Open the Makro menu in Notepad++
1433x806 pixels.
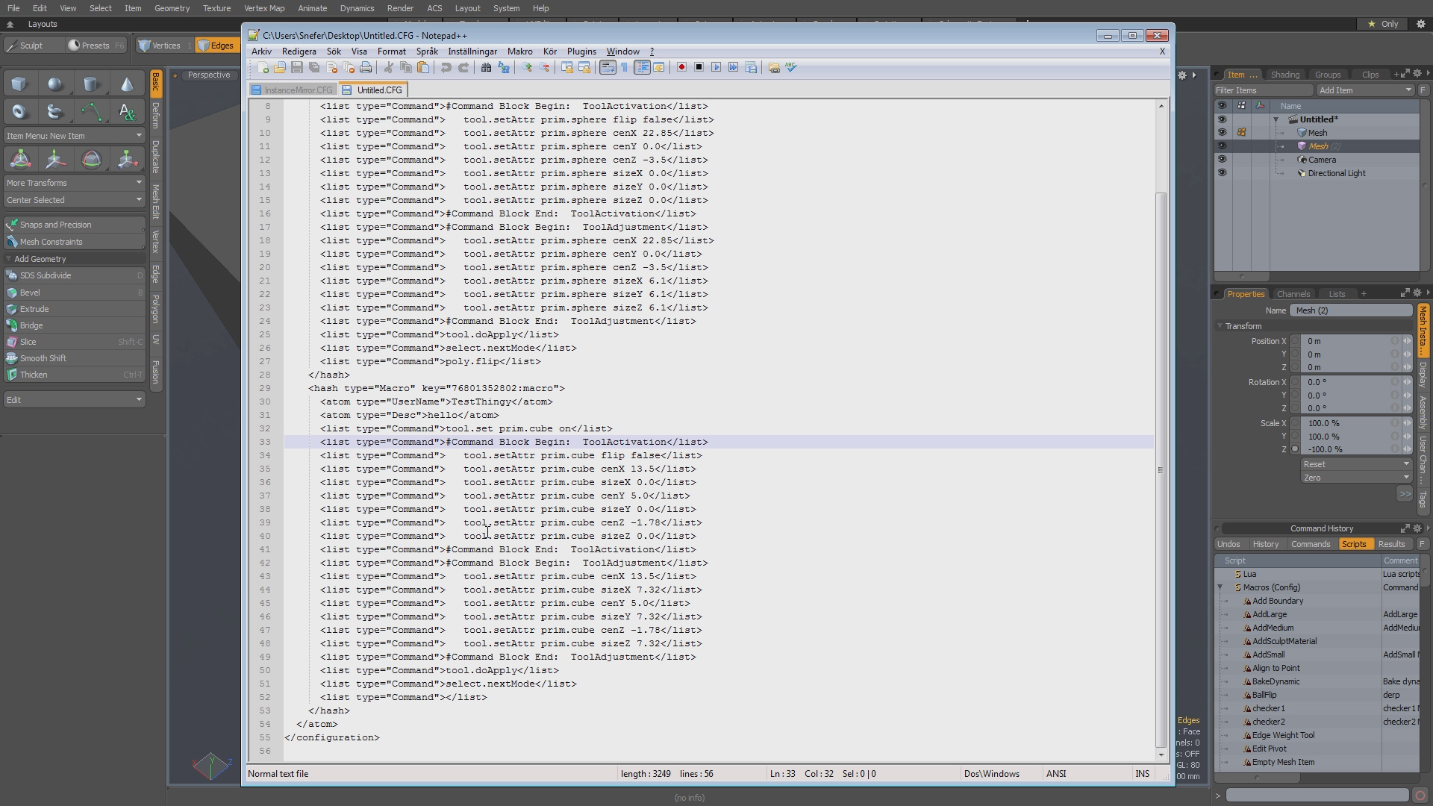pos(519,51)
